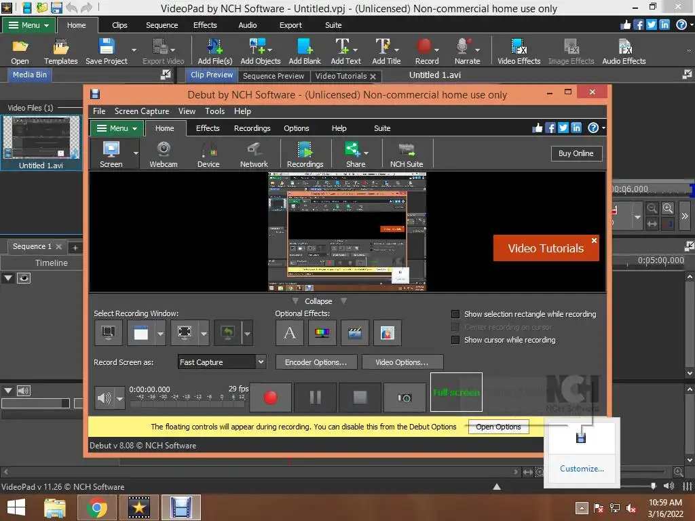Open the watermark image effect icon
This screenshot has height=521, width=695.
tap(387, 332)
